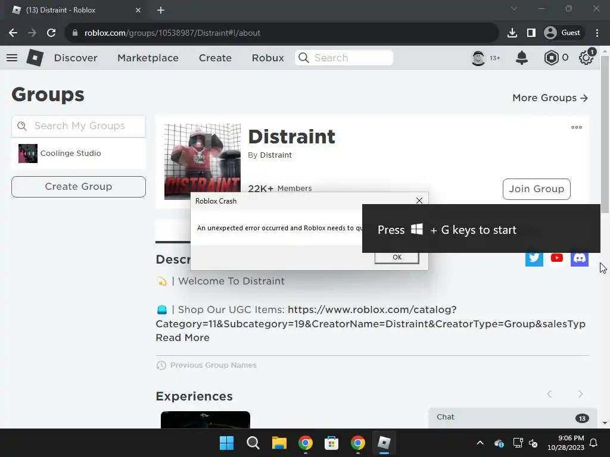This screenshot has height=457, width=610.
Task: Open the group three-dots options menu
Action: click(577, 127)
